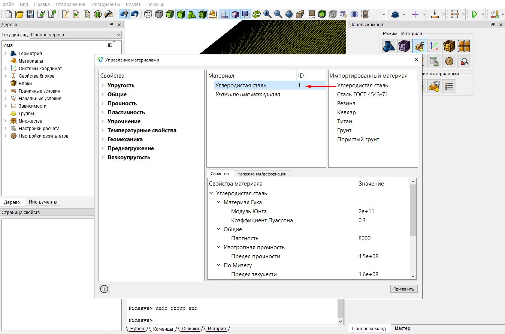Select the gray solid cube display mode
This screenshot has width=505, height=334.
click(159, 14)
